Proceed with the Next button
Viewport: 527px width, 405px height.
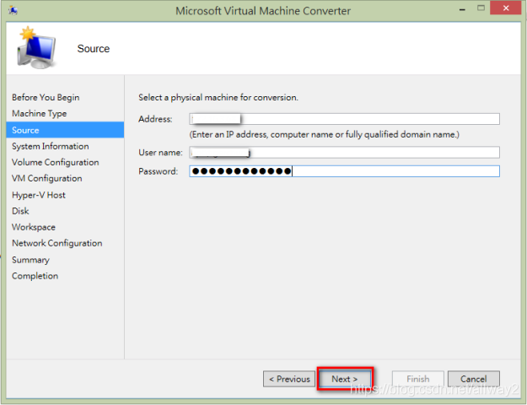click(x=345, y=379)
